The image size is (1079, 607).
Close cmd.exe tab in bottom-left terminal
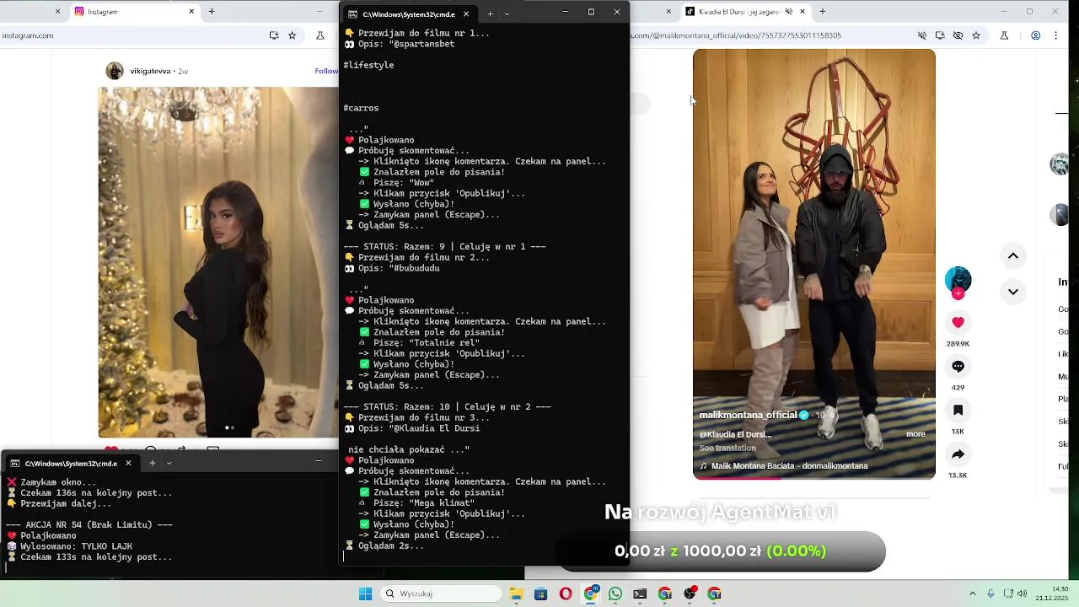pos(128,463)
